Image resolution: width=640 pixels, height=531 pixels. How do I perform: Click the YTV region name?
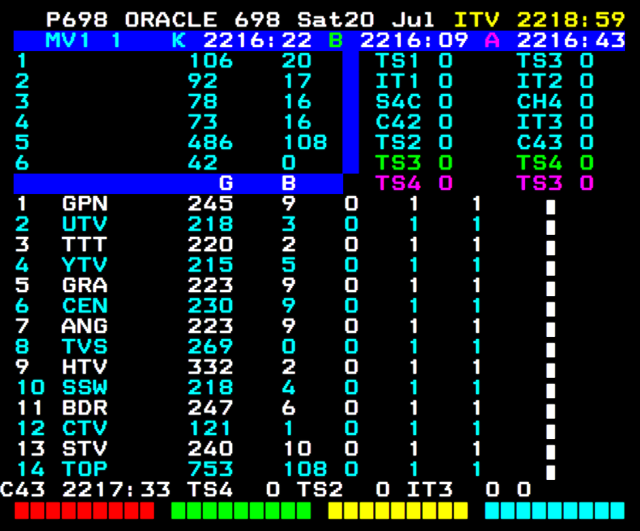coord(85,265)
